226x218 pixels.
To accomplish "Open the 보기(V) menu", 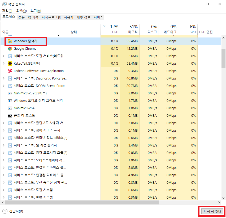I will coord(36,11).
